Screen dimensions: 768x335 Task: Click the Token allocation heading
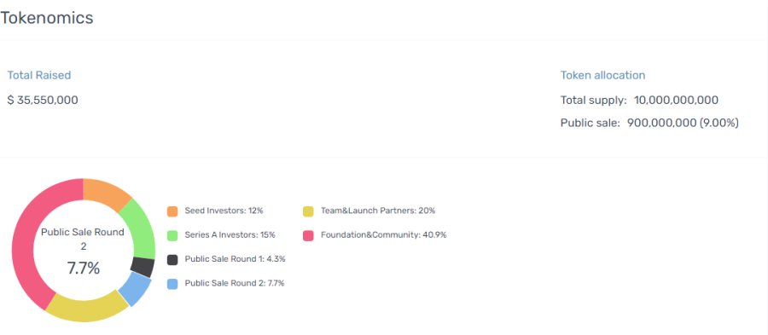602,75
